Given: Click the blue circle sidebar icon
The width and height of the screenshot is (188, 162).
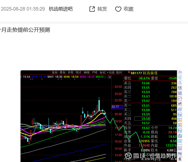Looking at the screenshot, I should click(180, 141).
